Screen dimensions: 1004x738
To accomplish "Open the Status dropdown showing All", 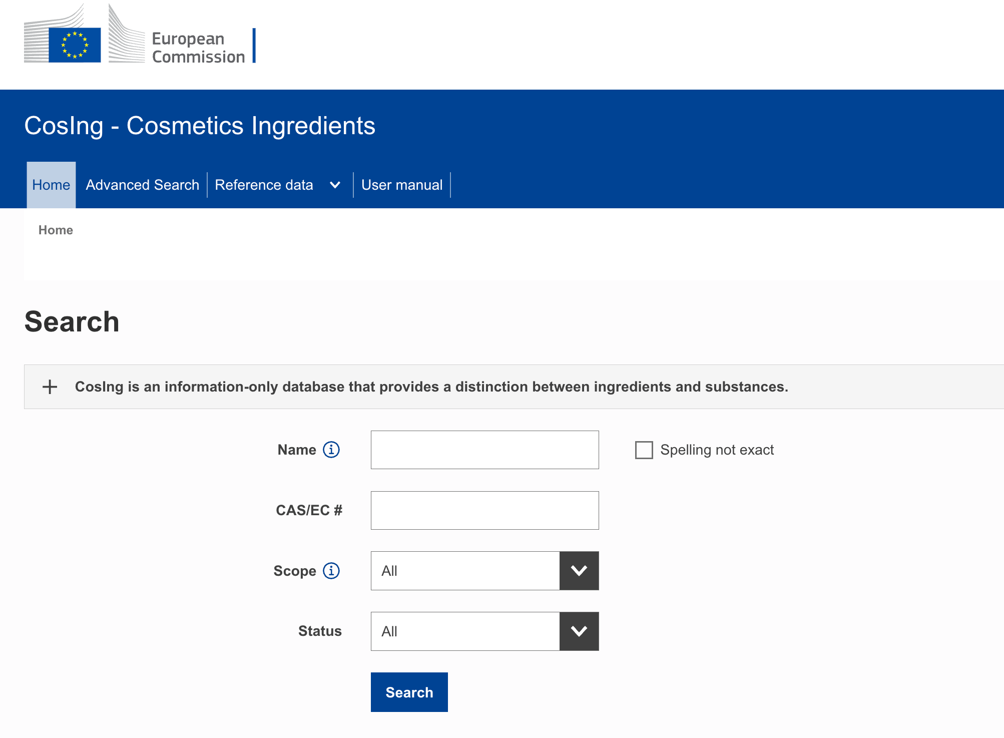I will pyautogui.click(x=465, y=631).
